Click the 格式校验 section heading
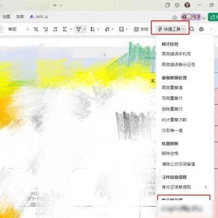This screenshot has width=218, height=218. pos(170,44)
